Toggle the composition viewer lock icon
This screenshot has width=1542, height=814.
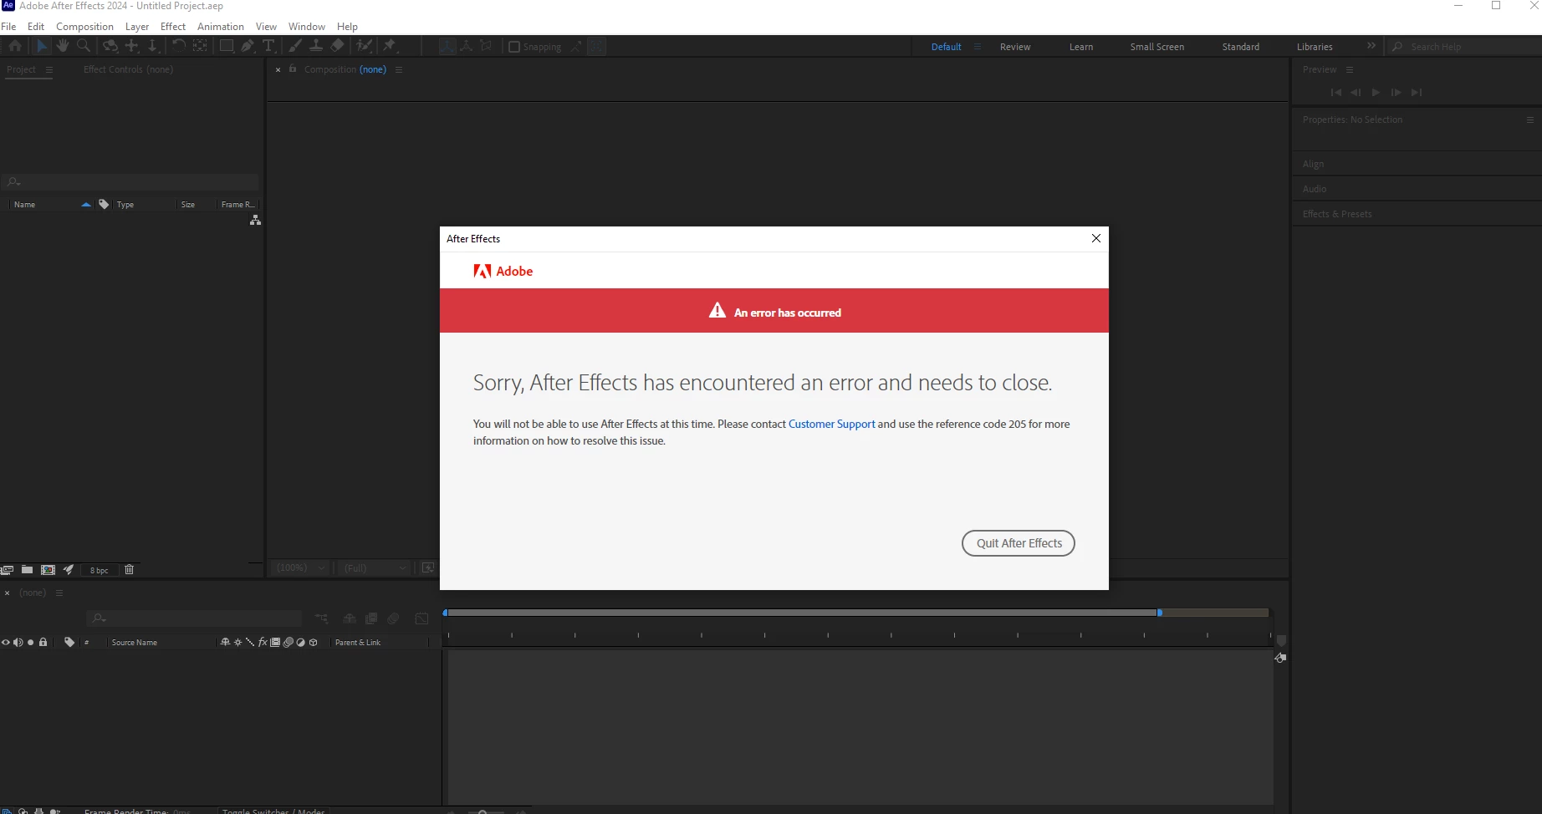293,69
